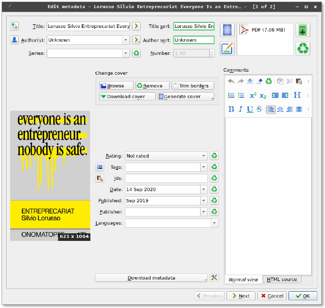Toggle bold formatting
This screenshot has height=308, width=325.
click(231, 109)
